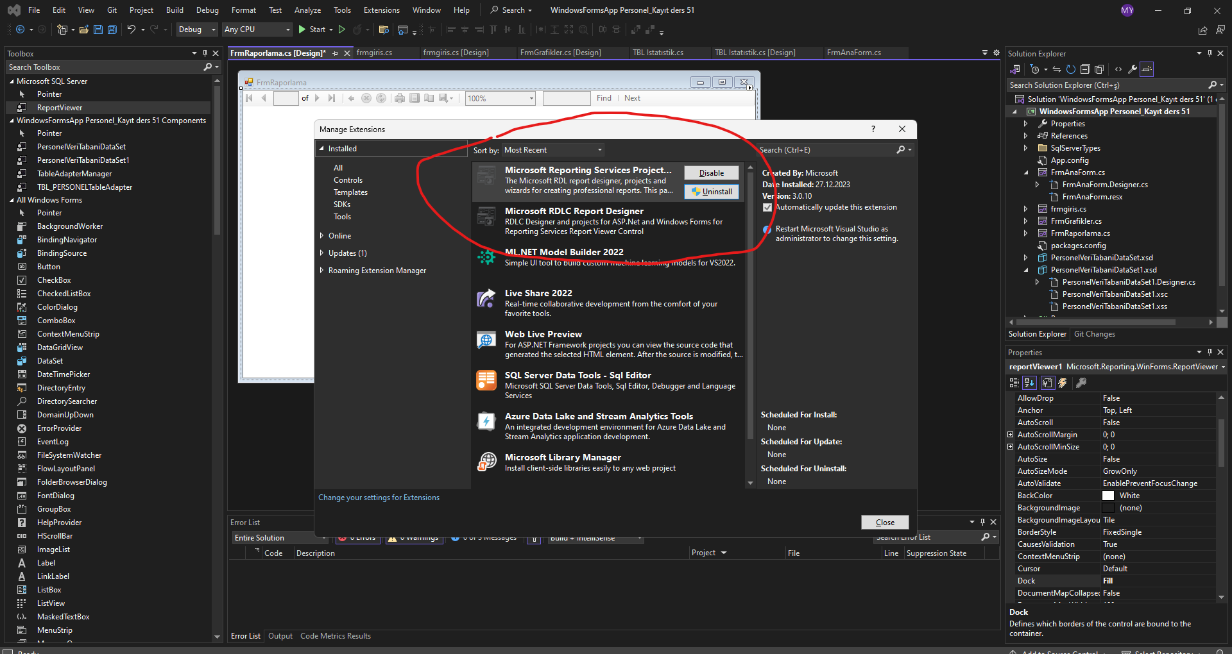Viewport: 1232px width, 654px height.
Task: Click Collapse All icon in Solution Explorer
Action: pyautogui.click(x=1085, y=69)
